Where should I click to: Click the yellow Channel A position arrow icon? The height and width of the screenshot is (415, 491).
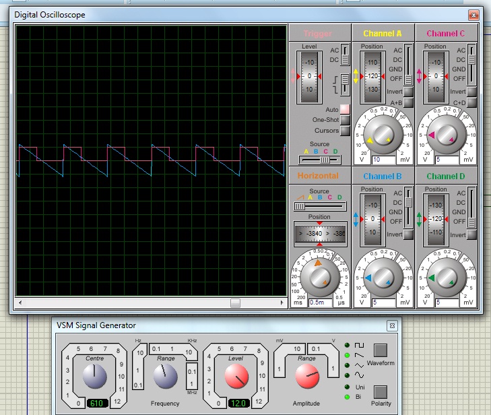coord(356,76)
